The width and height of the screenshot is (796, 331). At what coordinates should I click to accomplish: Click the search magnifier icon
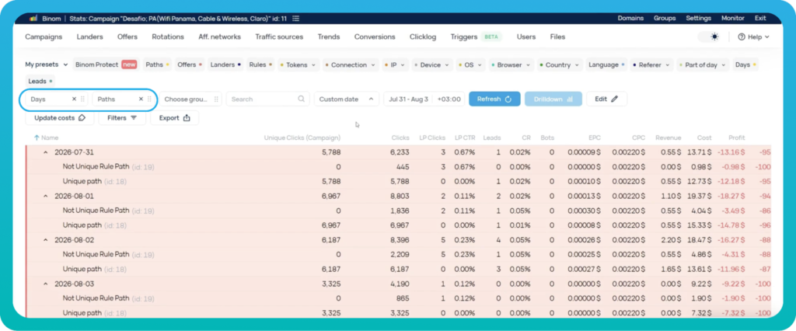point(302,99)
